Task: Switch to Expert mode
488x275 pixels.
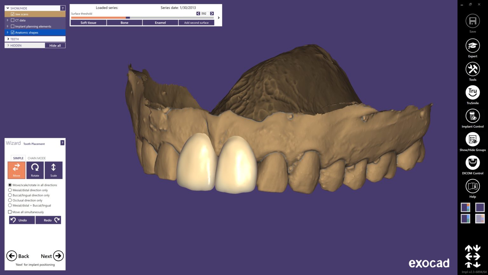Action: pyautogui.click(x=472, y=47)
